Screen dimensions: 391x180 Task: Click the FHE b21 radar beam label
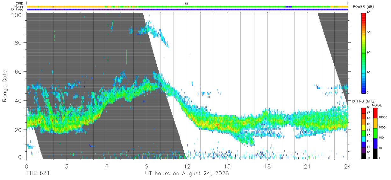click(38, 174)
